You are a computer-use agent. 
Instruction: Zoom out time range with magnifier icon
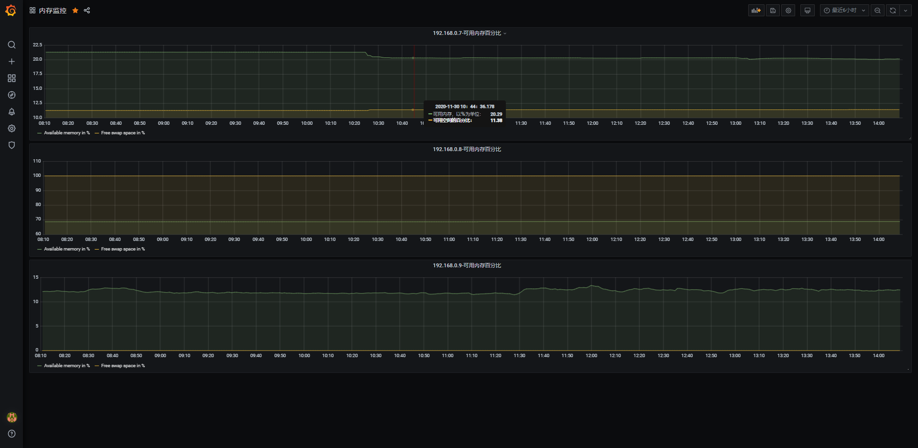(x=877, y=11)
